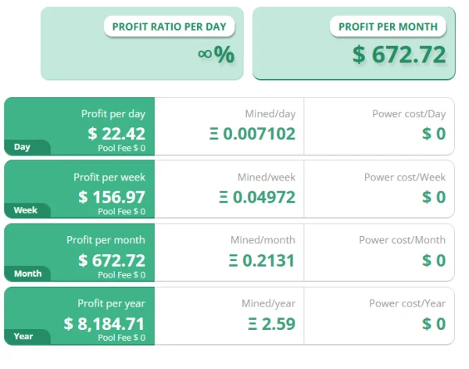Click the Ethereum symbol beside 2.59

252,324
